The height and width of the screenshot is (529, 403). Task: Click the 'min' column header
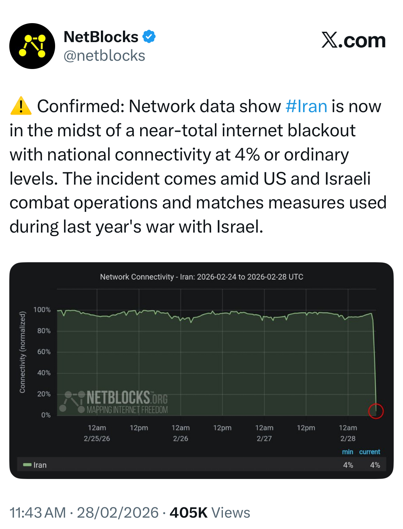pos(348,452)
